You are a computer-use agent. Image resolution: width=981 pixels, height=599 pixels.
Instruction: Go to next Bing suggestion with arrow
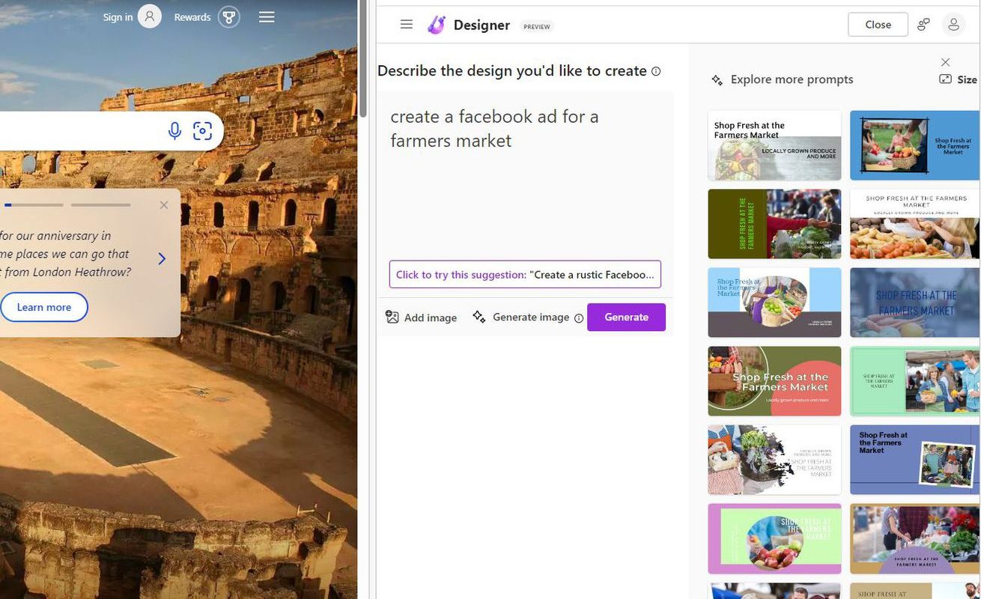tap(162, 258)
